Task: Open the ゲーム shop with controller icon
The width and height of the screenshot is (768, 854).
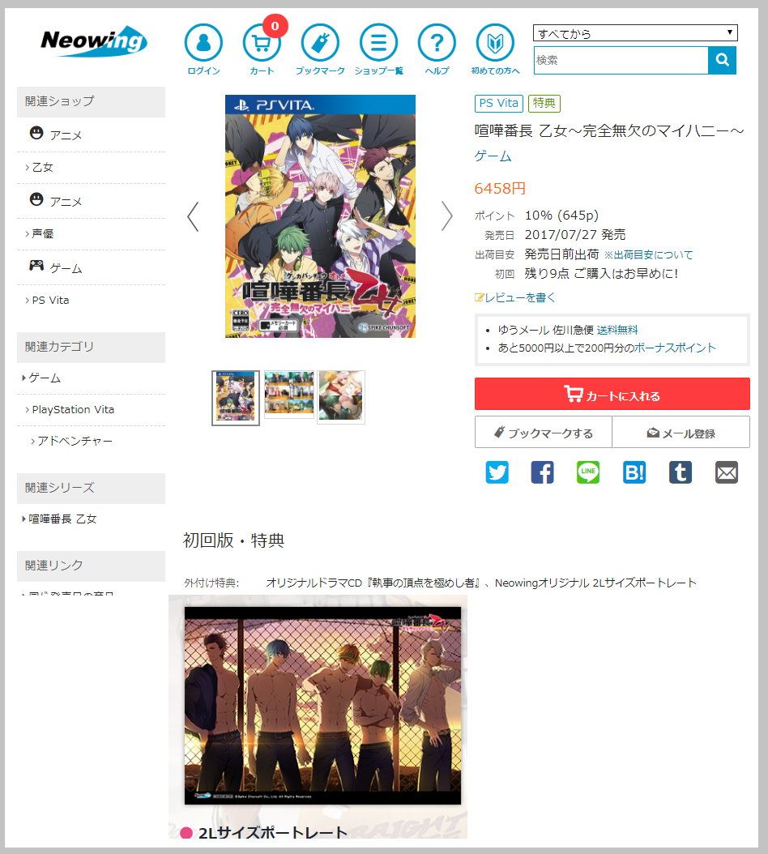Action: tap(56, 267)
